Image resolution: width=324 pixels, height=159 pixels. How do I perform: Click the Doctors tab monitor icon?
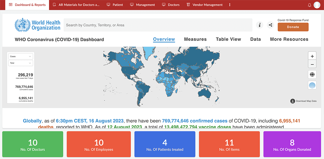164,4
